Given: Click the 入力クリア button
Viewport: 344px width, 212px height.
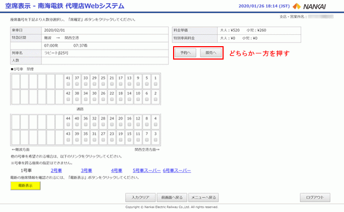Looking at the screenshot, I should [140, 198].
